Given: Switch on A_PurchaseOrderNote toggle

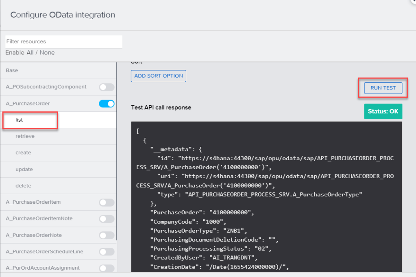Looking at the screenshot, I should point(107,235).
